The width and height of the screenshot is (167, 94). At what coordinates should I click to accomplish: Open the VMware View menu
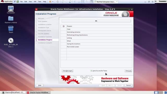pyautogui.click(x=30, y=2)
